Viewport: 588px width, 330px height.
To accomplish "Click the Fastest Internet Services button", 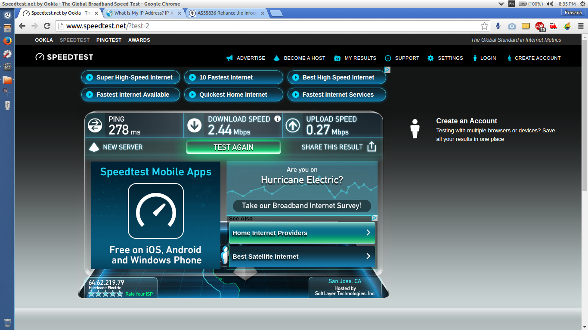I will click(337, 95).
